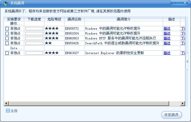Click the download progress bar for KB956572
The width and height of the screenshot is (191, 122).
click(34, 28)
